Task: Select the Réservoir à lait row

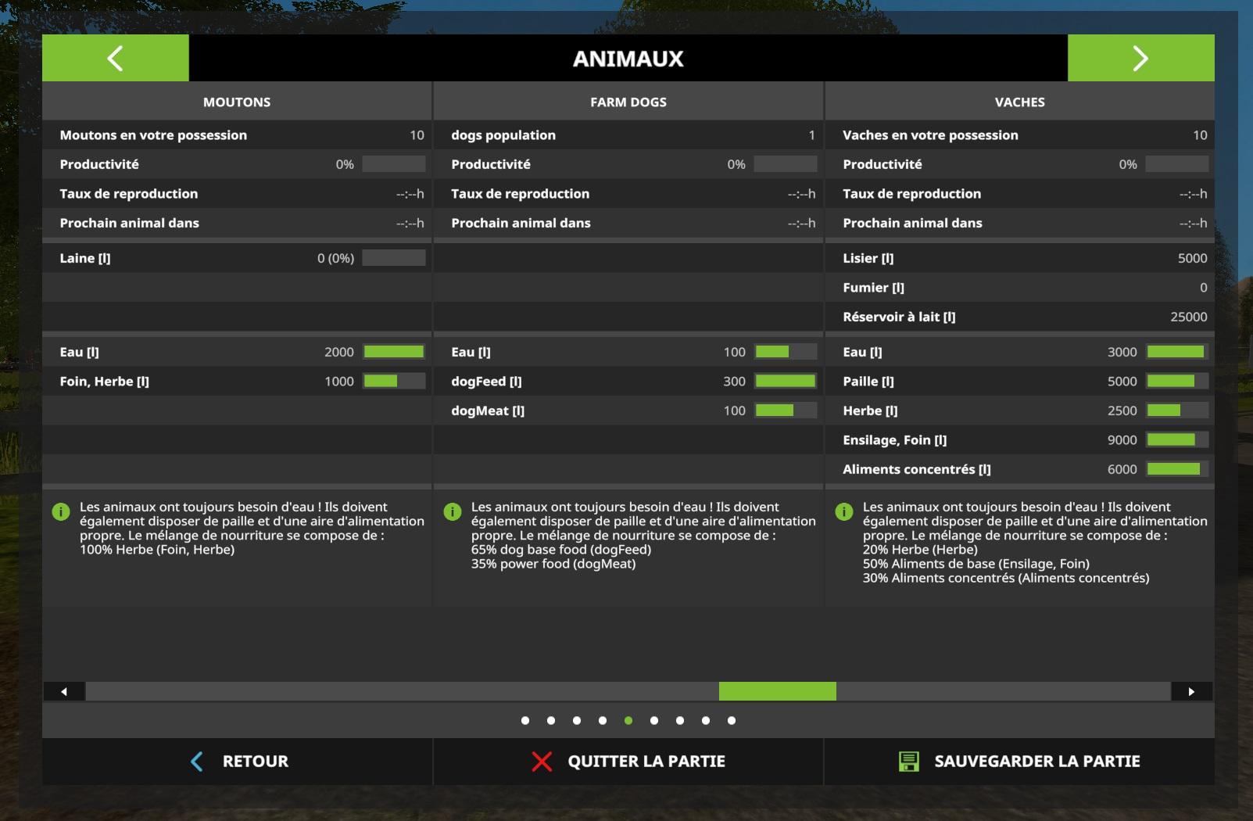Action: tap(1019, 317)
